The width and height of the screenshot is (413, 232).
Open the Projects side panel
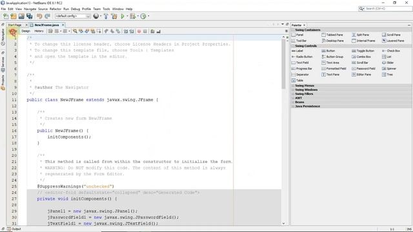tap(3, 82)
